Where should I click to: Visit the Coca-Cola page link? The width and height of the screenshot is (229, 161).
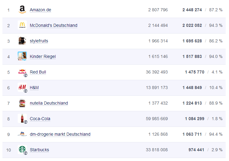(40, 119)
